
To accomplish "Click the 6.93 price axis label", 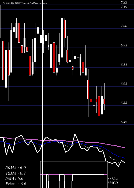I will pyautogui.click(x=124, y=45).
